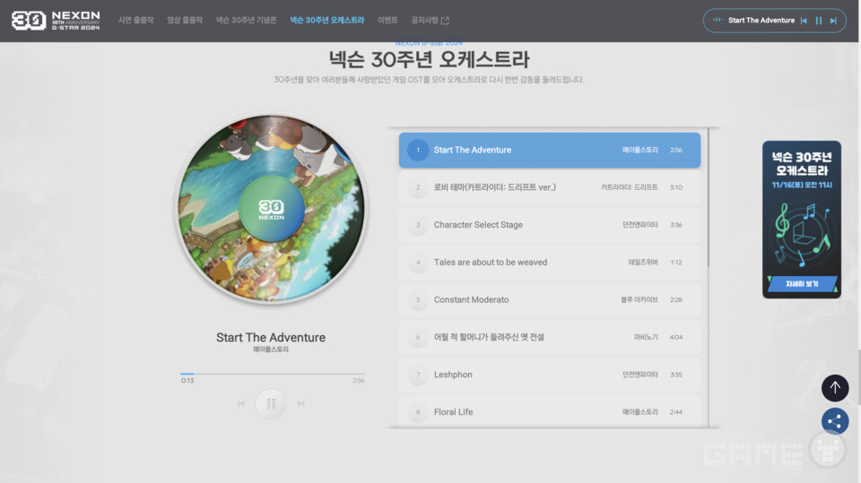Click the number 1 circle in playlist
This screenshot has height=483, width=861.
tap(418, 150)
